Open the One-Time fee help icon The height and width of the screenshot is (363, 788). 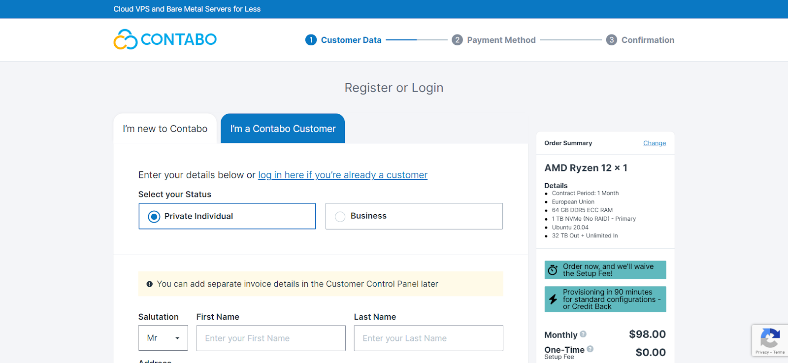pos(590,349)
